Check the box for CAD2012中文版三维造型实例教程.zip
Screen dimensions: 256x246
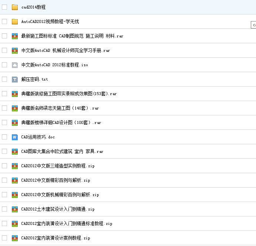click(x=4, y=166)
